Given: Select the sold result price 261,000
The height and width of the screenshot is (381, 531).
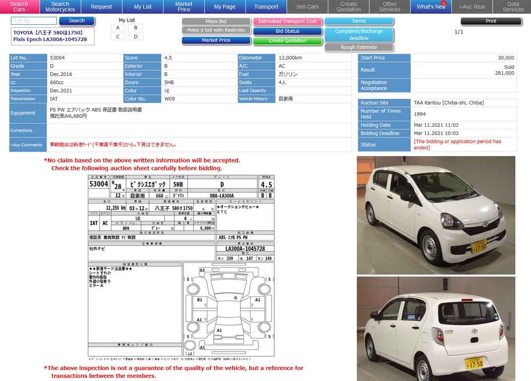Looking at the screenshot, I should click(504, 73).
